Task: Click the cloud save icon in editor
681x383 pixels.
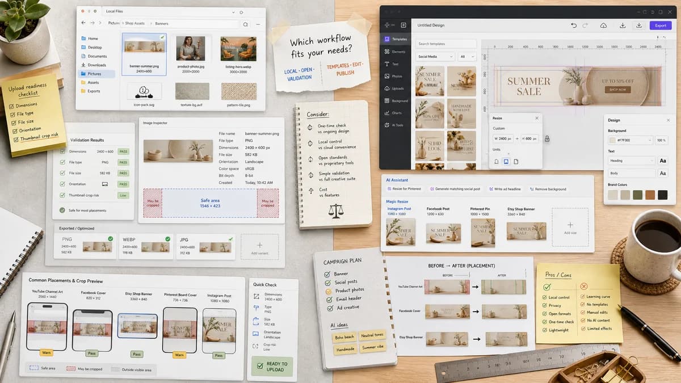Action: point(603,26)
